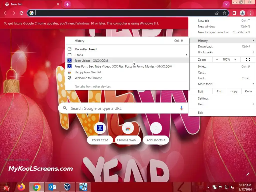Start voice search with the microphone icon
This screenshot has width=256, height=192.
tap(181, 108)
